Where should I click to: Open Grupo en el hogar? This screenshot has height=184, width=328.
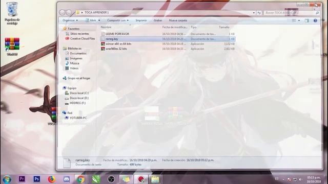(79, 78)
